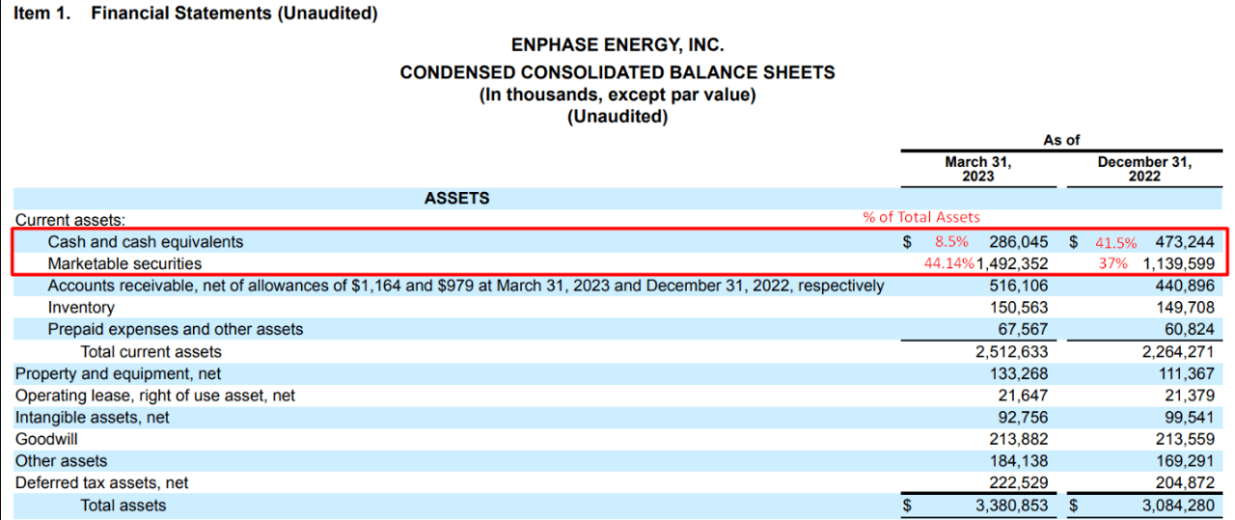
Task: Click the goodwill value 213,882
Action: click(x=1018, y=439)
